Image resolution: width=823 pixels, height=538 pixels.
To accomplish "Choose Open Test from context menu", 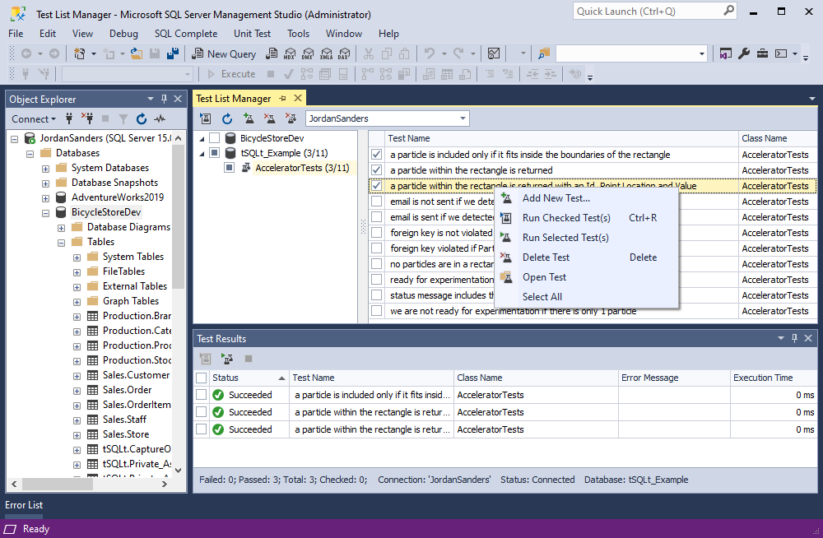I will pyautogui.click(x=587, y=277).
